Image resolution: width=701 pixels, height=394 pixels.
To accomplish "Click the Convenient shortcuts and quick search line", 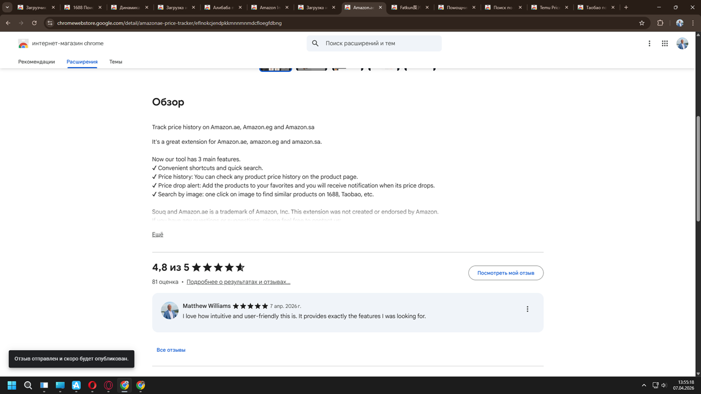I will (x=208, y=168).
